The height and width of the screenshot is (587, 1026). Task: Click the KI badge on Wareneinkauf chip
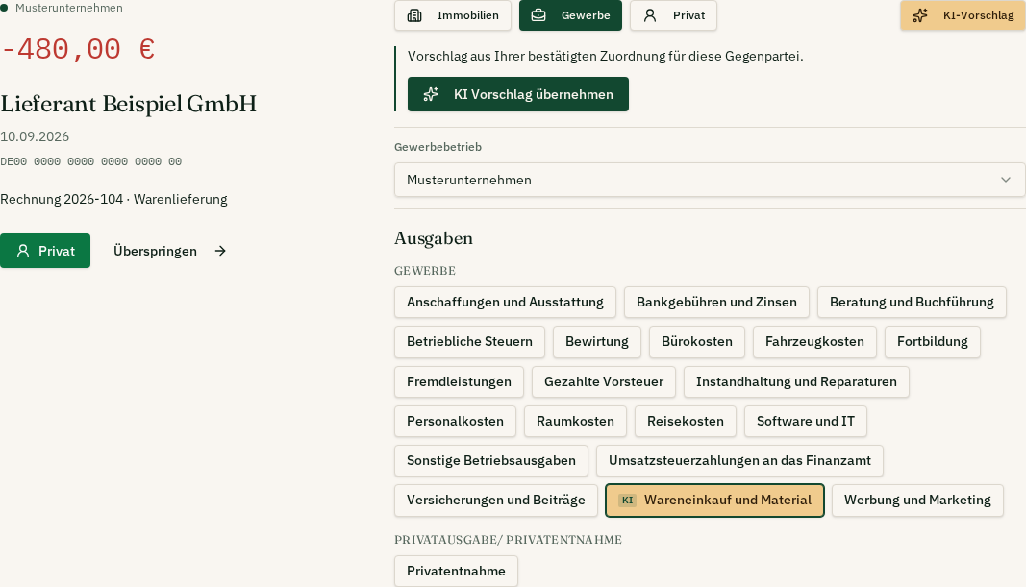click(628, 501)
